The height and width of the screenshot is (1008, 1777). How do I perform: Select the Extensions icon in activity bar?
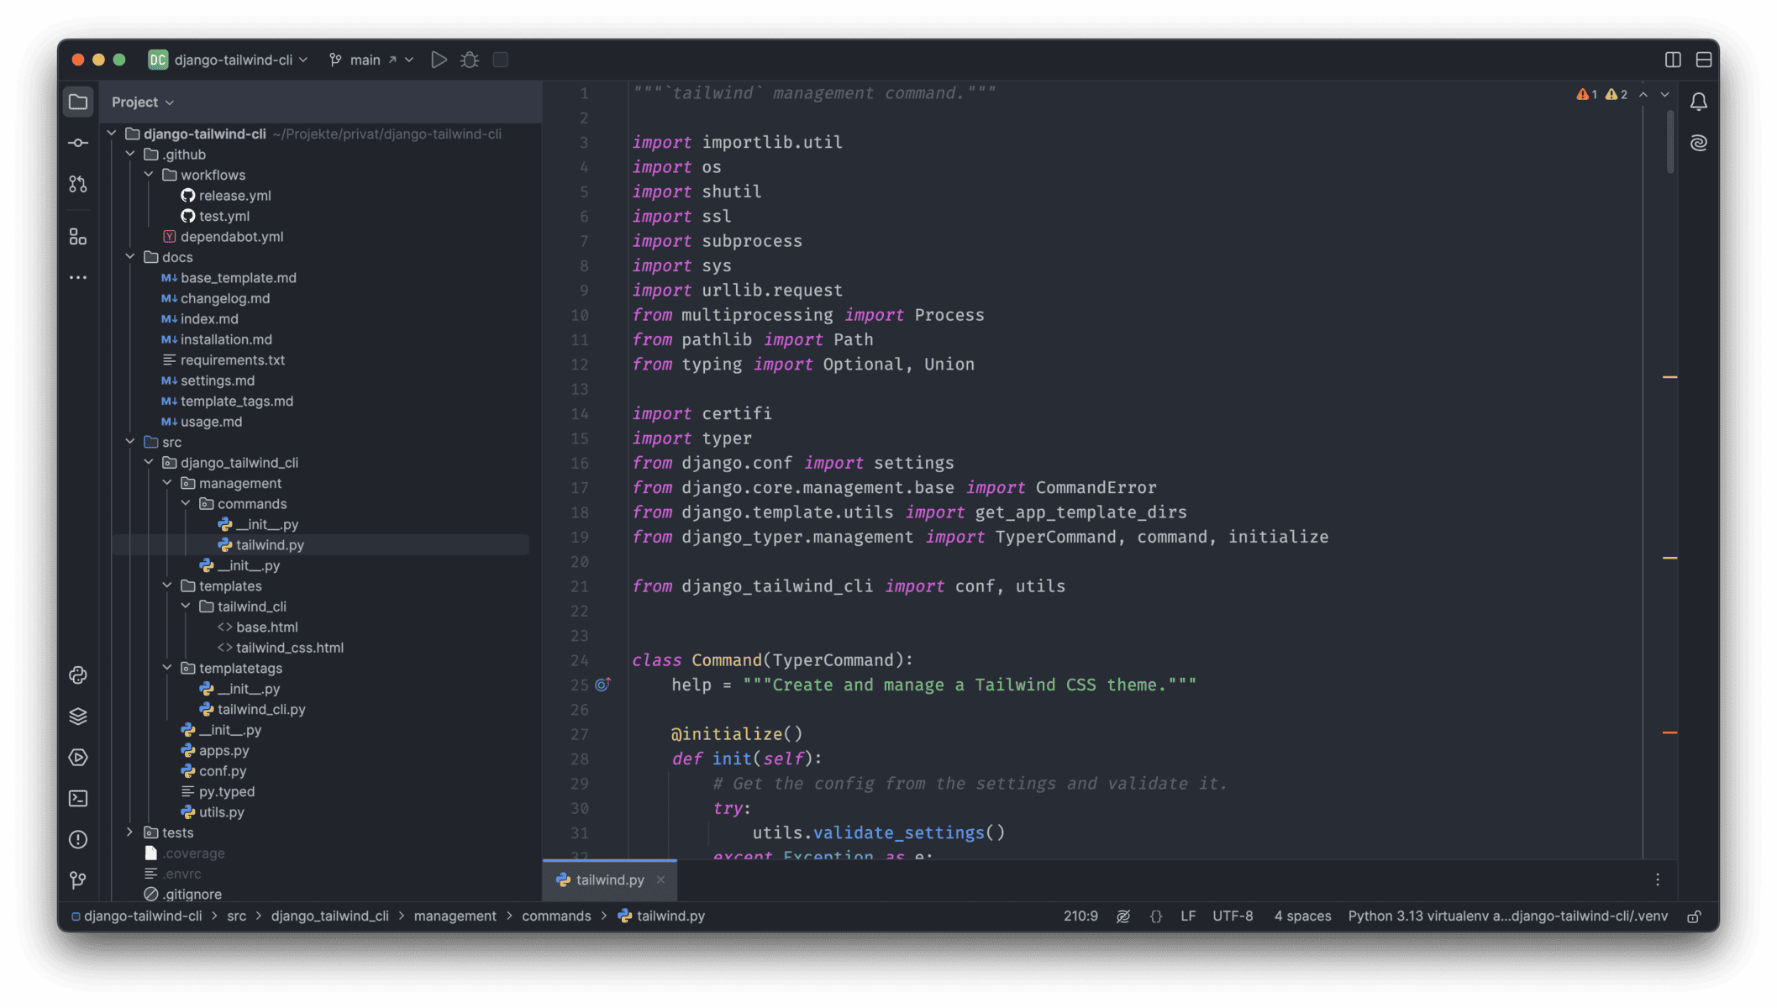[x=78, y=235]
